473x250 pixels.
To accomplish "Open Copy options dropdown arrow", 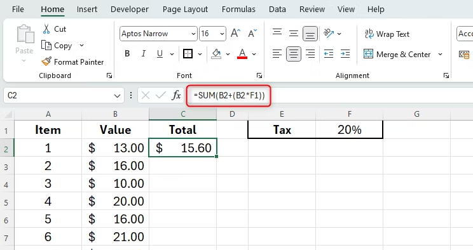I will 81,46.
